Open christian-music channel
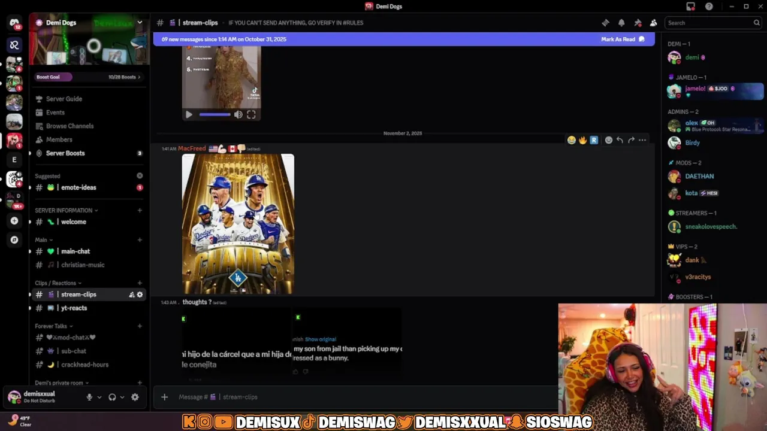Image resolution: width=767 pixels, height=431 pixels. 89,265
